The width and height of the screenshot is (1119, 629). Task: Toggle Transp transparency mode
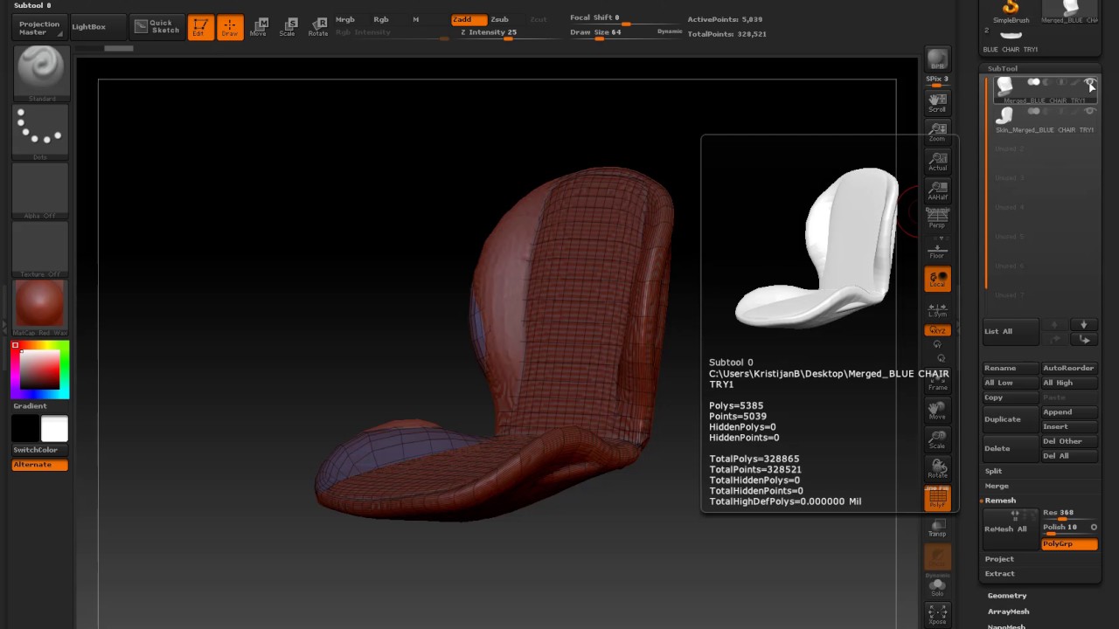point(937,527)
